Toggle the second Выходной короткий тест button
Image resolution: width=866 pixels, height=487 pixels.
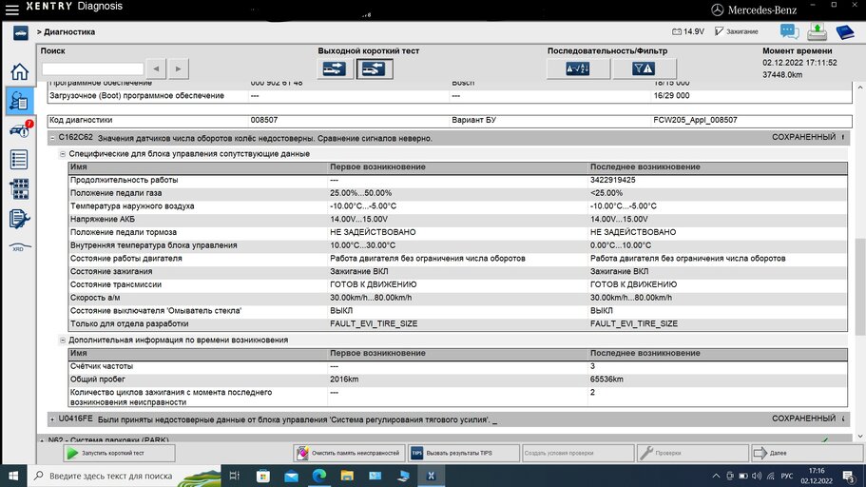click(374, 68)
